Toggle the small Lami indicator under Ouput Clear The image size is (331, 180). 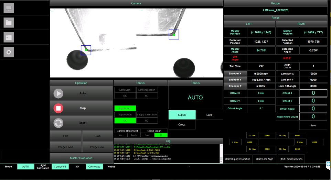[147, 135]
